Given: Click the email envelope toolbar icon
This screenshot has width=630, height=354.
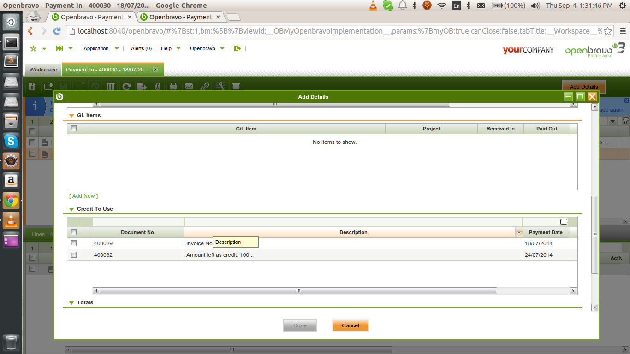Looking at the screenshot, I should (189, 86).
